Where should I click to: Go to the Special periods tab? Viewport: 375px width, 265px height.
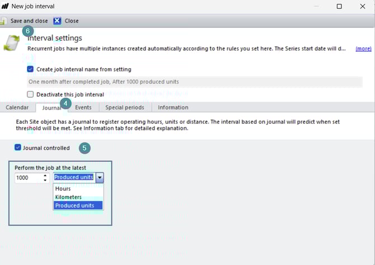coord(125,108)
